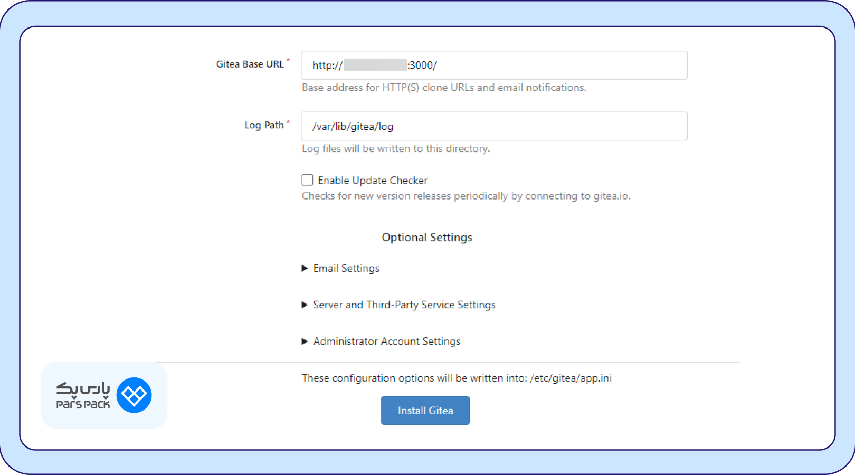This screenshot has width=855, height=475.
Task: Open the Email Settings section label
Action: pos(346,268)
